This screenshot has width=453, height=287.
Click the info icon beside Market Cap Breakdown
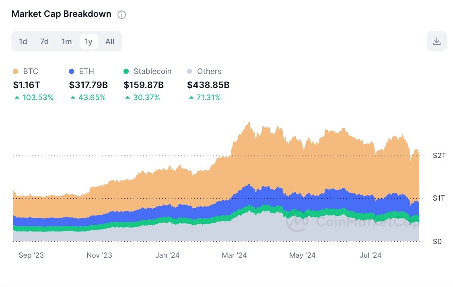click(x=121, y=14)
